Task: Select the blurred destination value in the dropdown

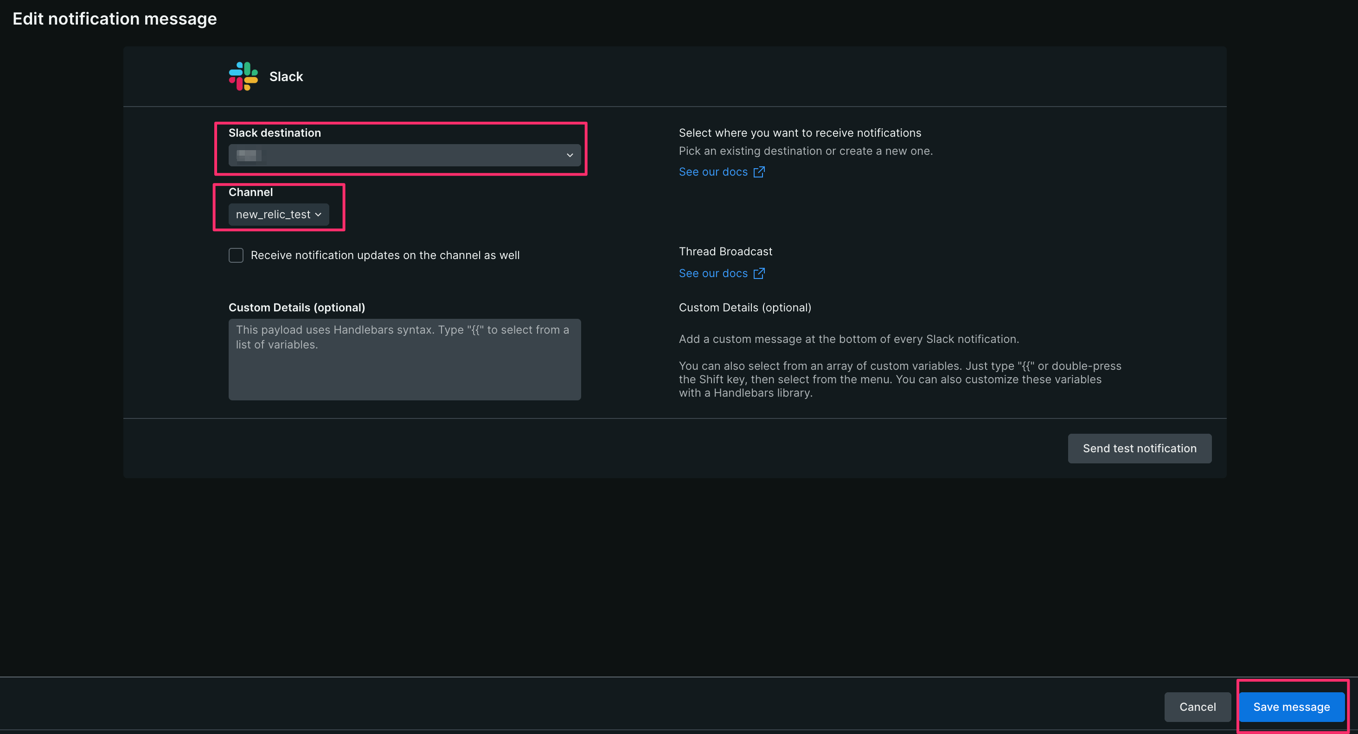Action: (x=248, y=155)
